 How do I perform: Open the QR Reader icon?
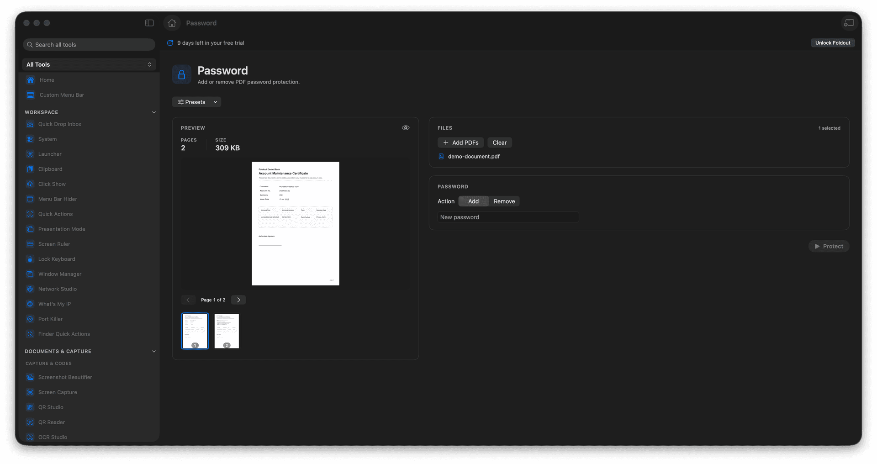[30, 422]
